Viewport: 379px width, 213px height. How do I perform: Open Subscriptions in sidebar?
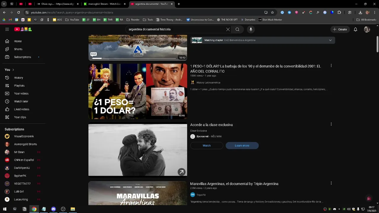click(x=23, y=57)
